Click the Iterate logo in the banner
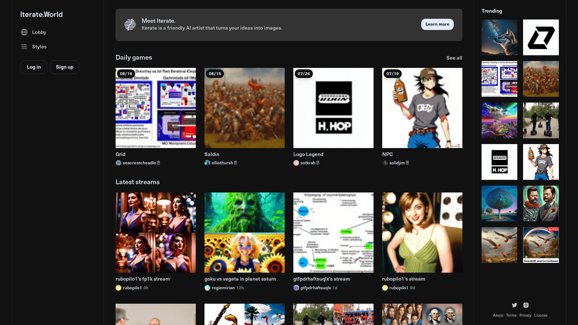 [x=130, y=25]
